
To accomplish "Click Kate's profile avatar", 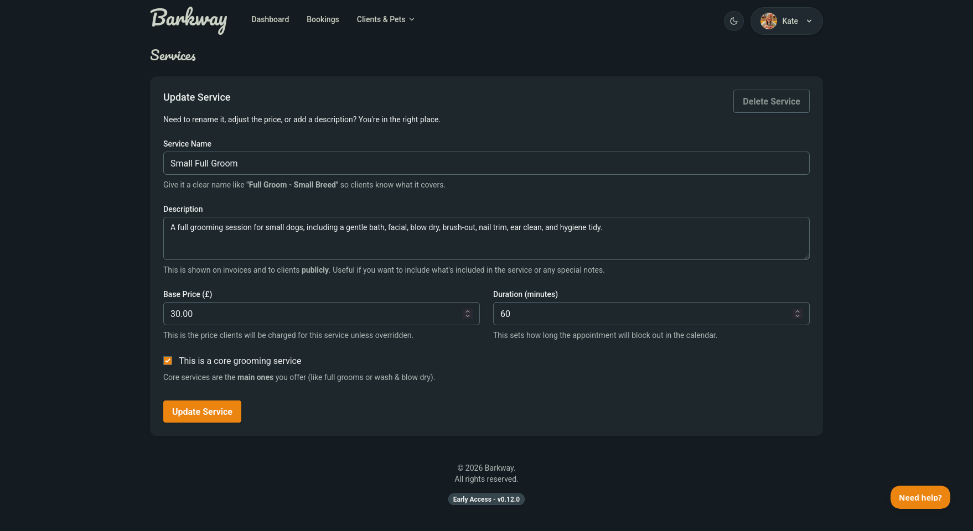I will [x=768, y=21].
